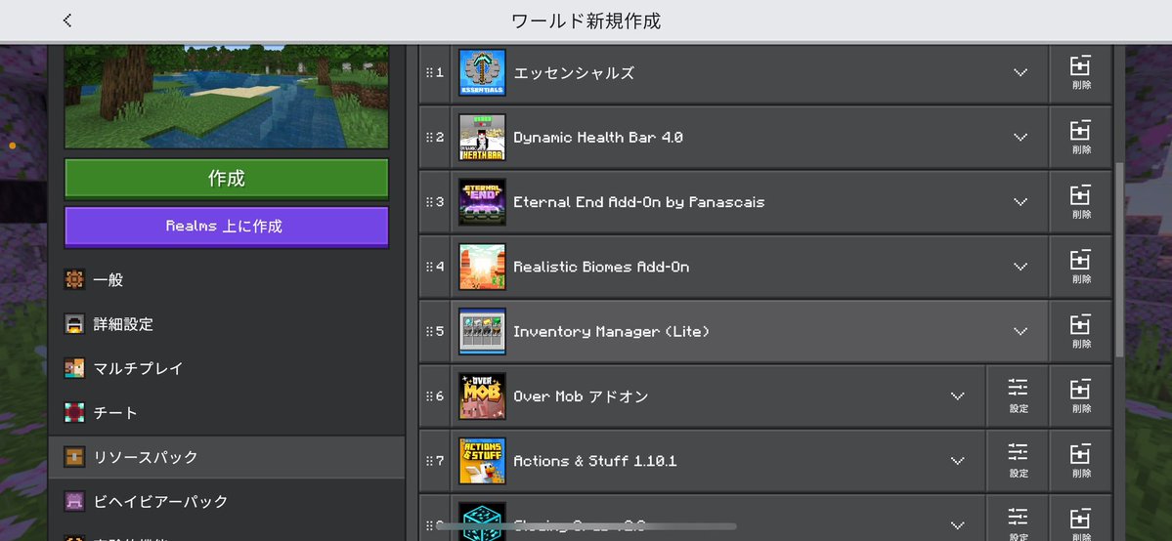The width and height of the screenshot is (1172, 541).
Task: Click the Inventory Manager (Lite) label
Action: tap(611, 332)
